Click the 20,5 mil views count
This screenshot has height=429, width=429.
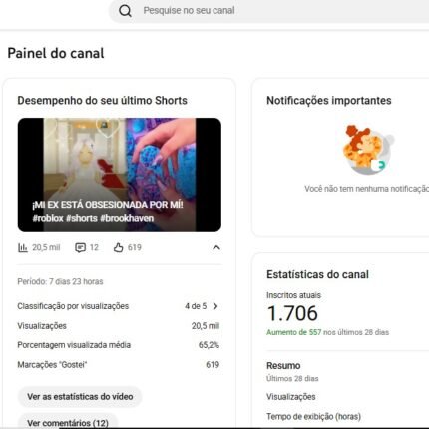[x=46, y=247]
